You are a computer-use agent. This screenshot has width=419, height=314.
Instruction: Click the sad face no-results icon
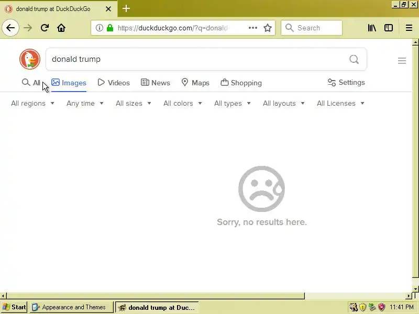coord(261,189)
